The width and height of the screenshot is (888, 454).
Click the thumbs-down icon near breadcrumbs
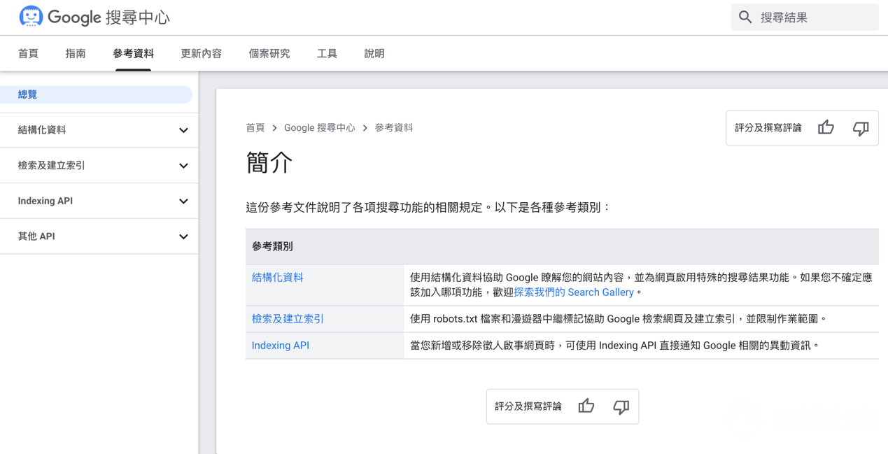(860, 127)
